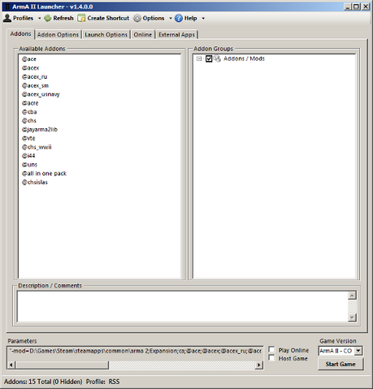This screenshot has width=373, height=389.
Task: Select the @acex_sm addon
Action: coord(35,85)
